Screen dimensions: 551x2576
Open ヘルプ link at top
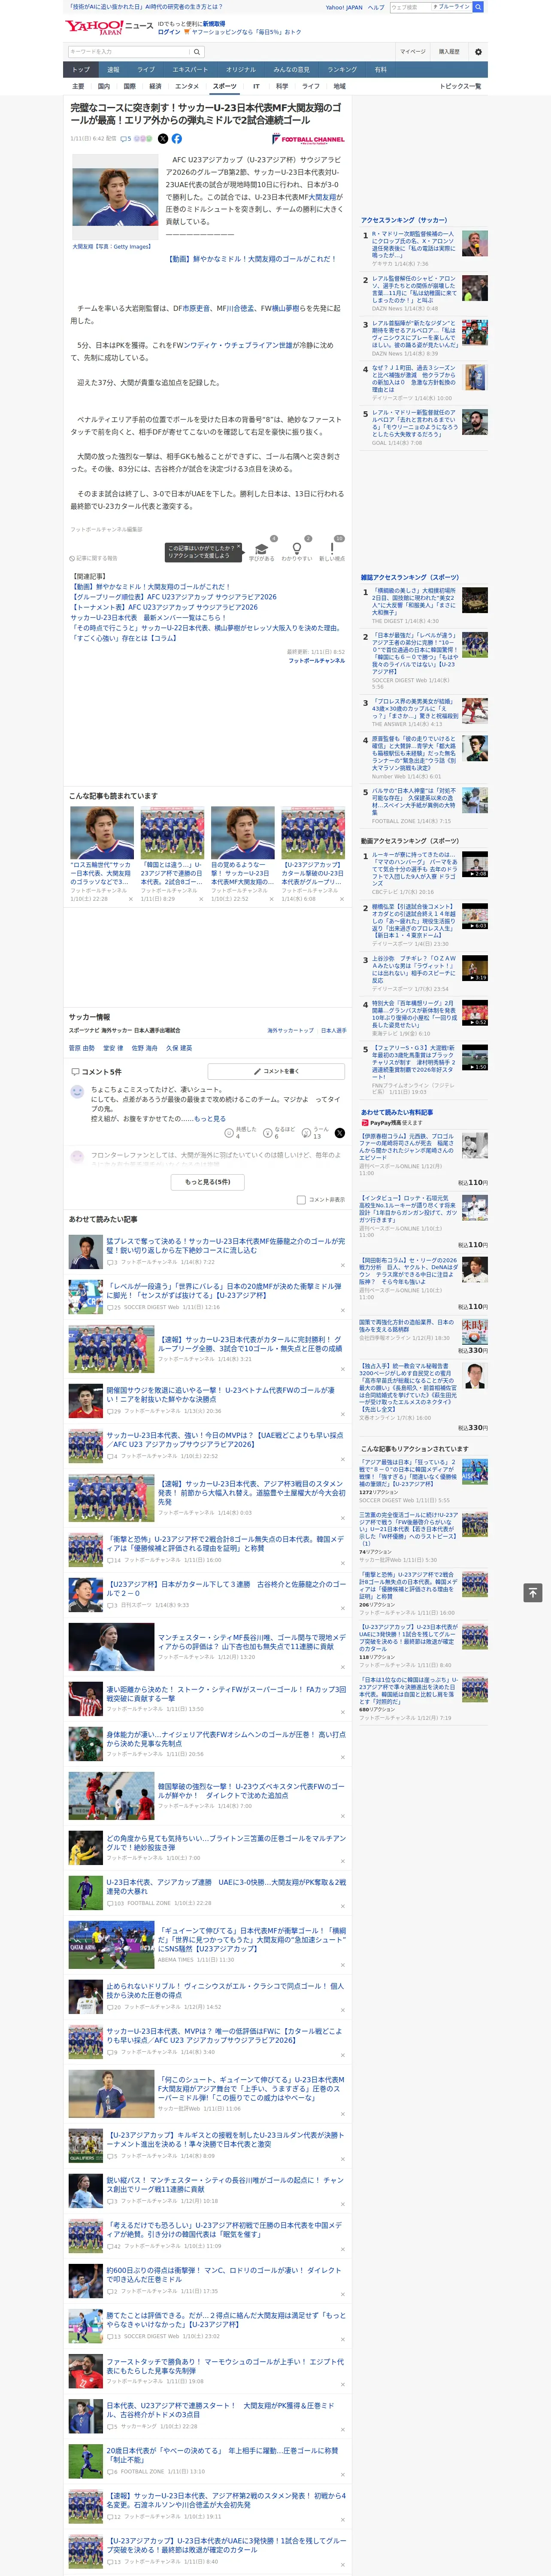376,7
